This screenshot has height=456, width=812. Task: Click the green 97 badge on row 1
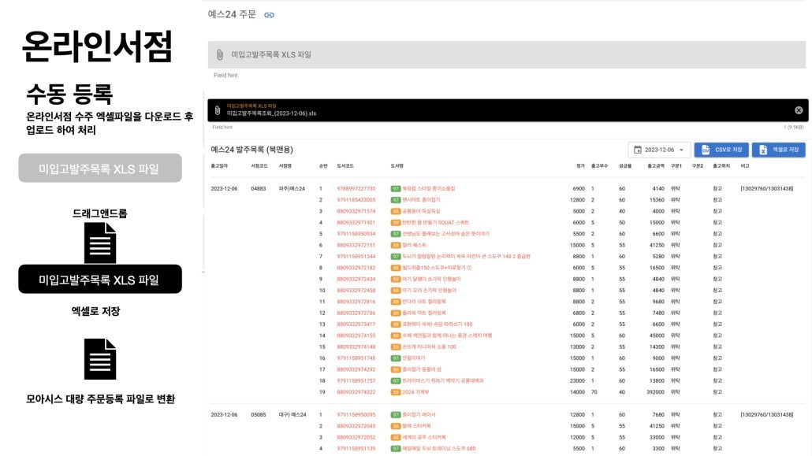tap(396, 189)
